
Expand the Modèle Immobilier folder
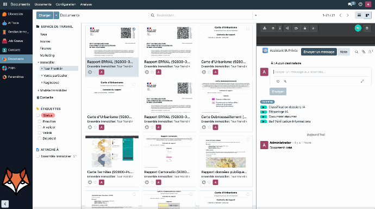tap(39, 90)
